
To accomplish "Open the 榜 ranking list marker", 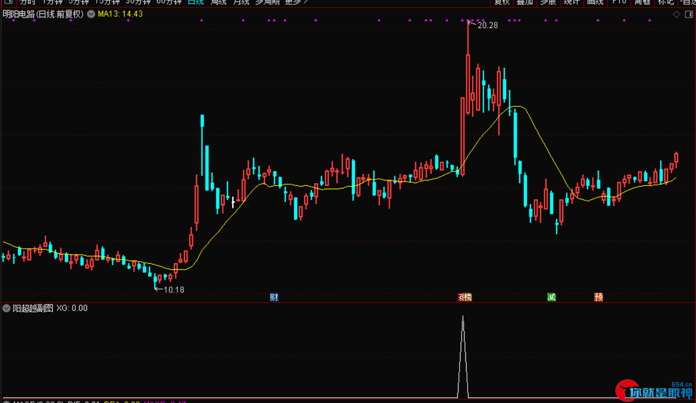I will coord(468,297).
